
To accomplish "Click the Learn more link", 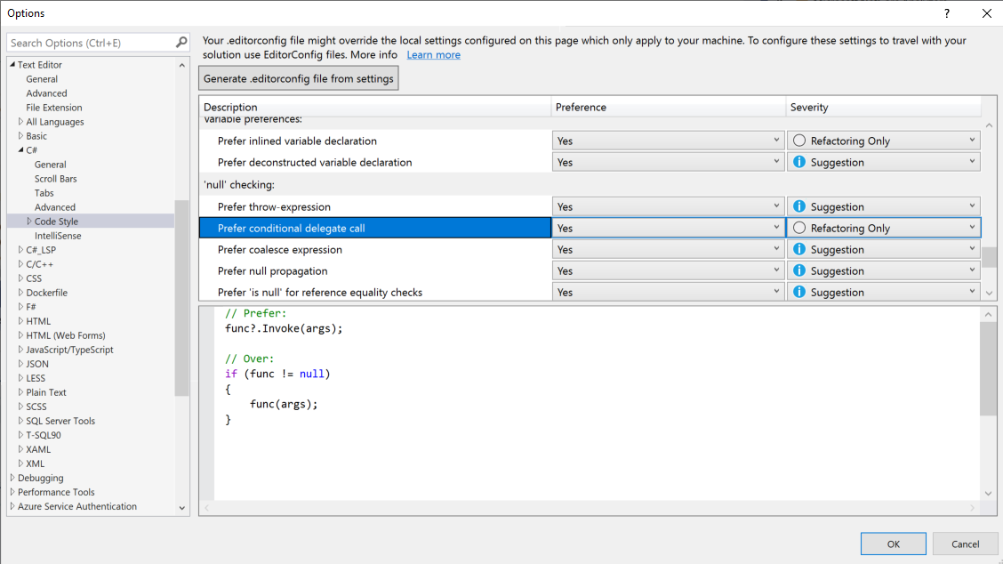I will click(x=433, y=54).
